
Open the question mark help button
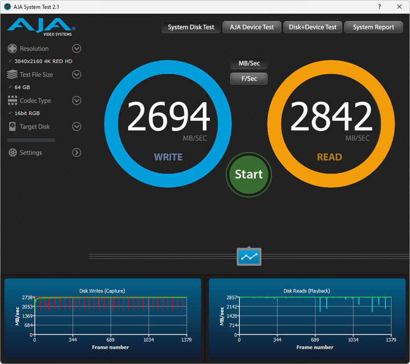click(x=380, y=7)
